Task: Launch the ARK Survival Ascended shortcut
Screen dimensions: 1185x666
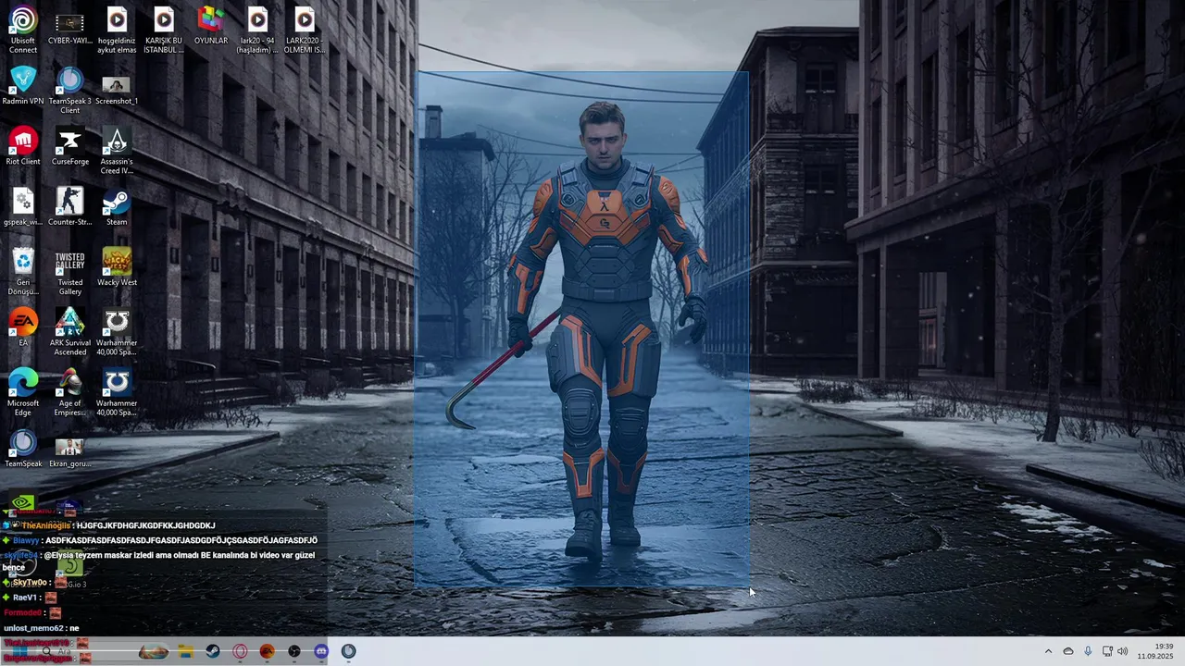Action: [x=69, y=332]
